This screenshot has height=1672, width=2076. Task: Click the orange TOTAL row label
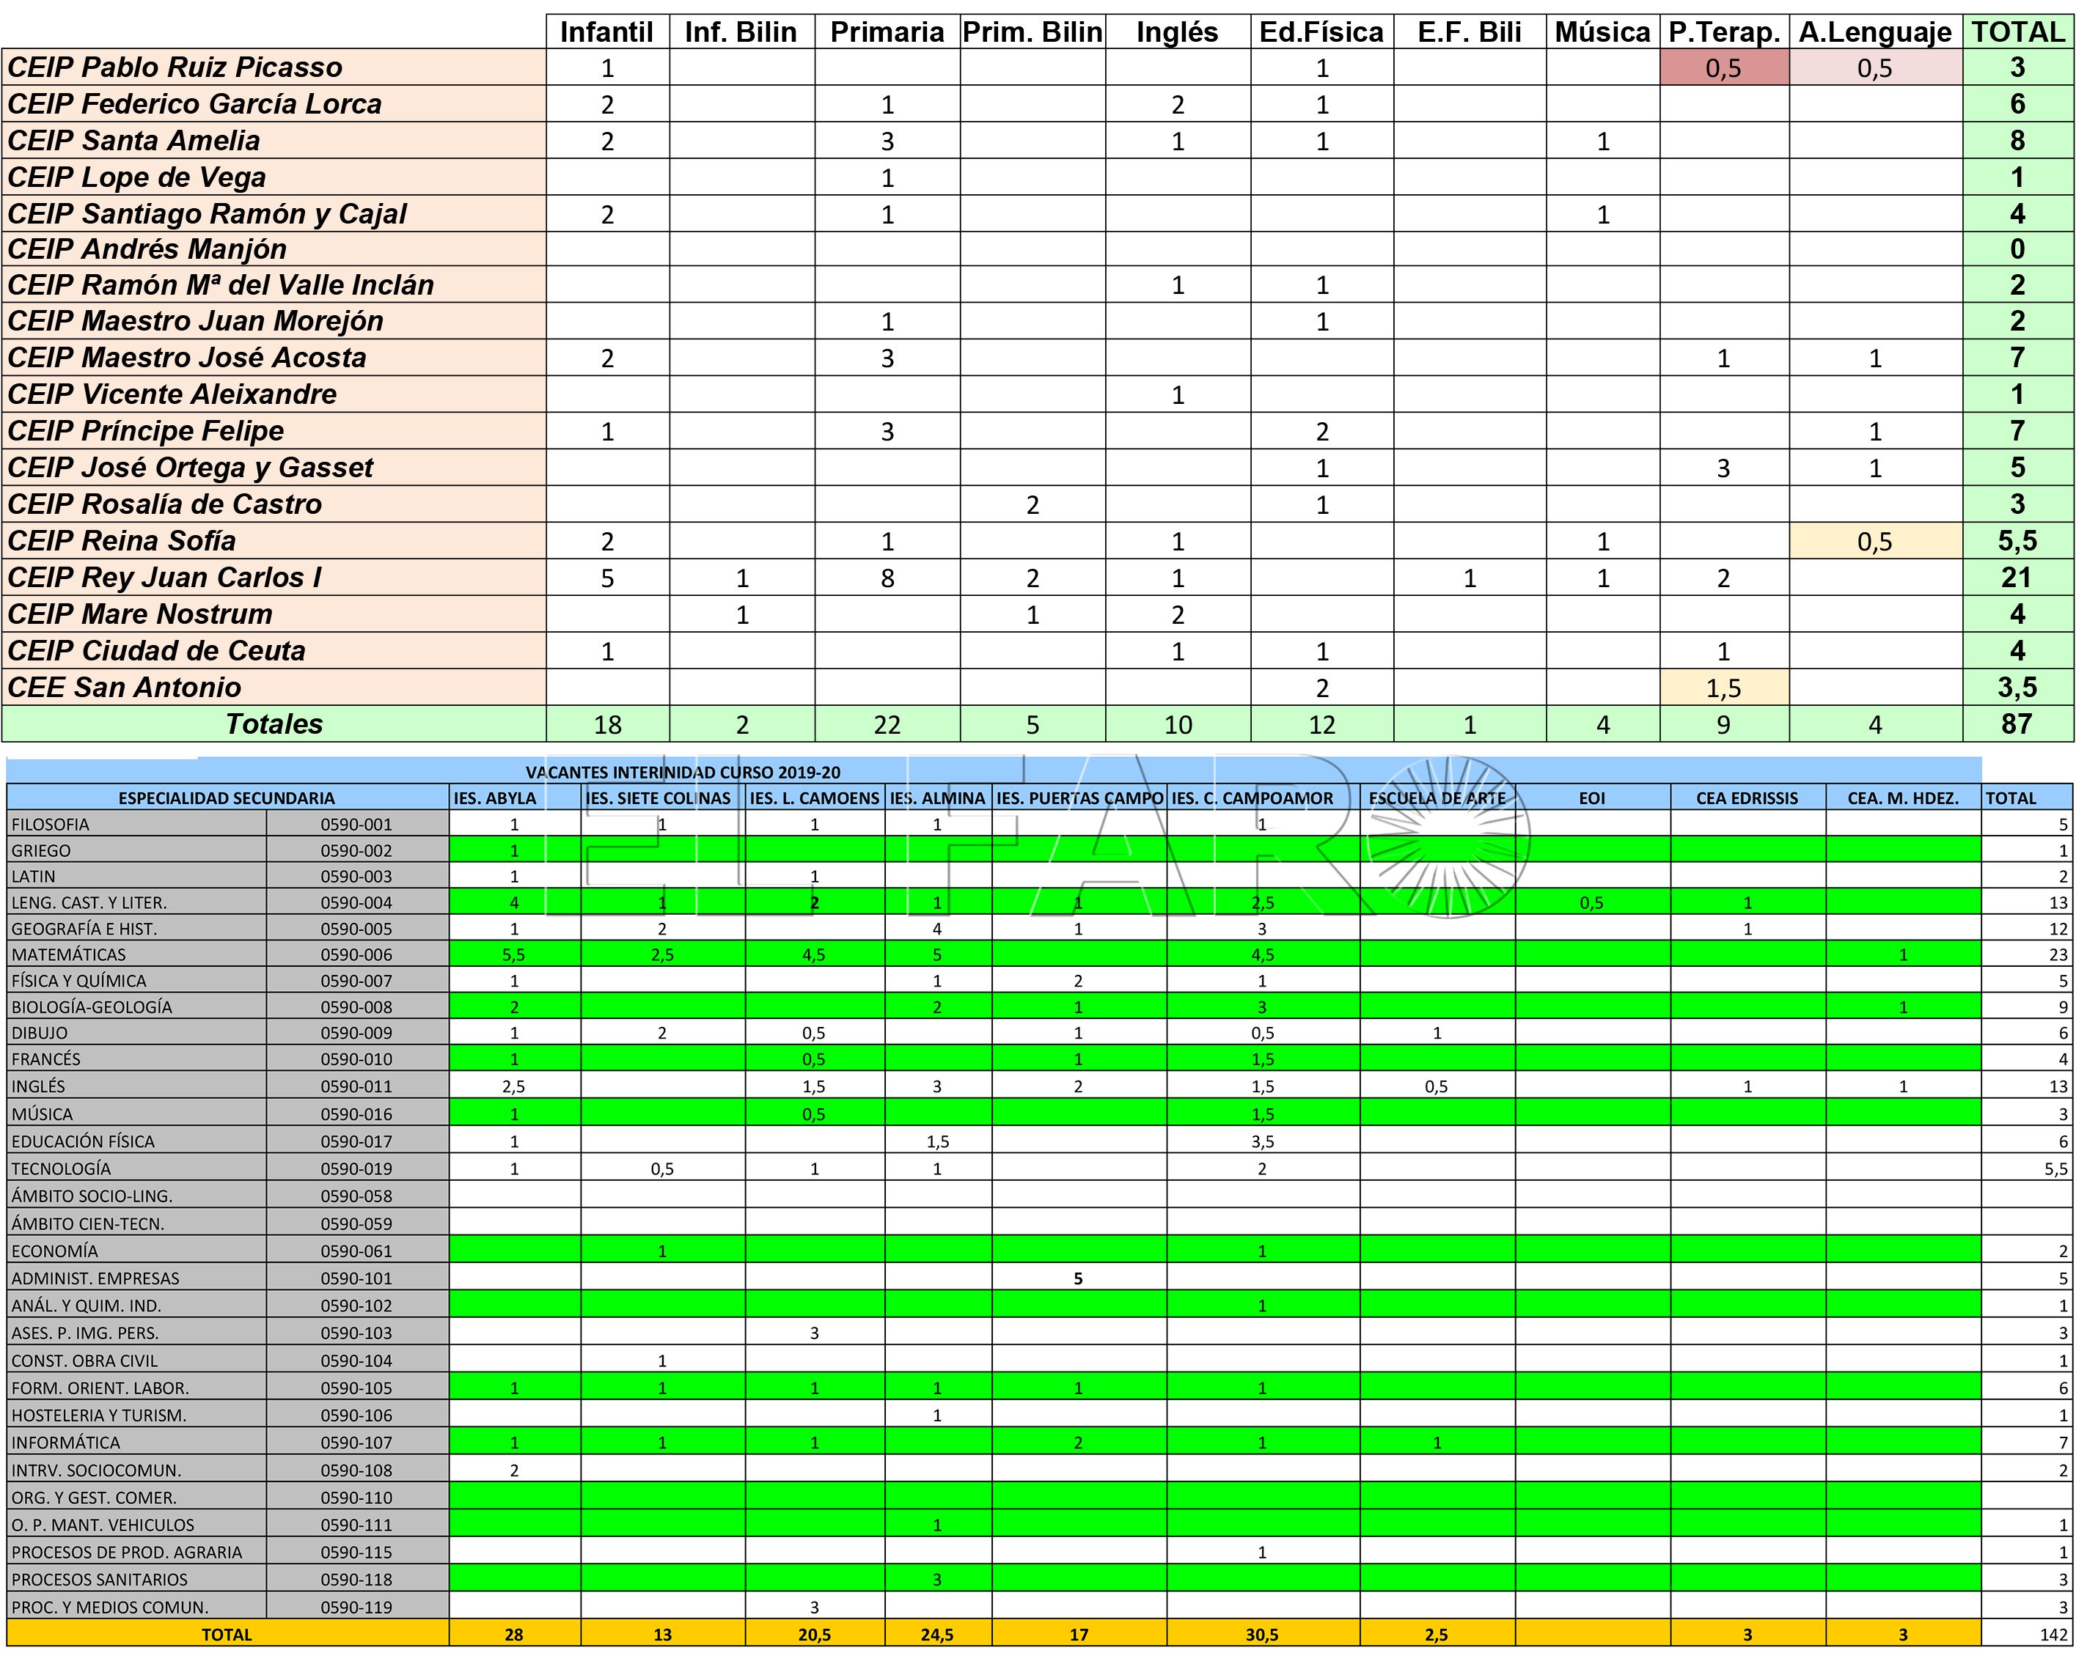[227, 1635]
